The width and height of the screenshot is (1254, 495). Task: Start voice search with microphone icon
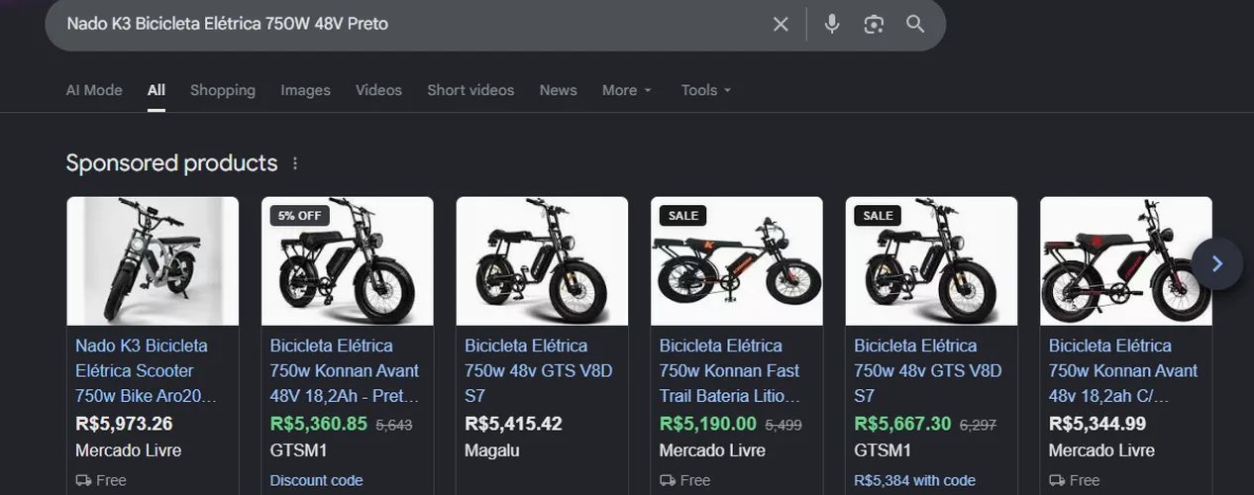coord(832,24)
